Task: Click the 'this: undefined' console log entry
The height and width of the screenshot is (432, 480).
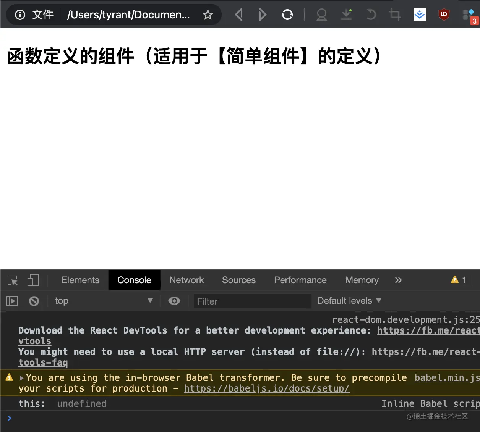Action: pyautogui.click(x=62, y=403)
